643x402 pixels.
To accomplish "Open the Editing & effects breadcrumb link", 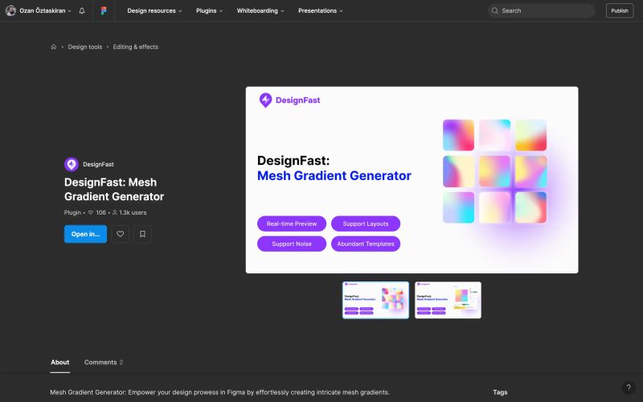I will (x=135, y=47).
